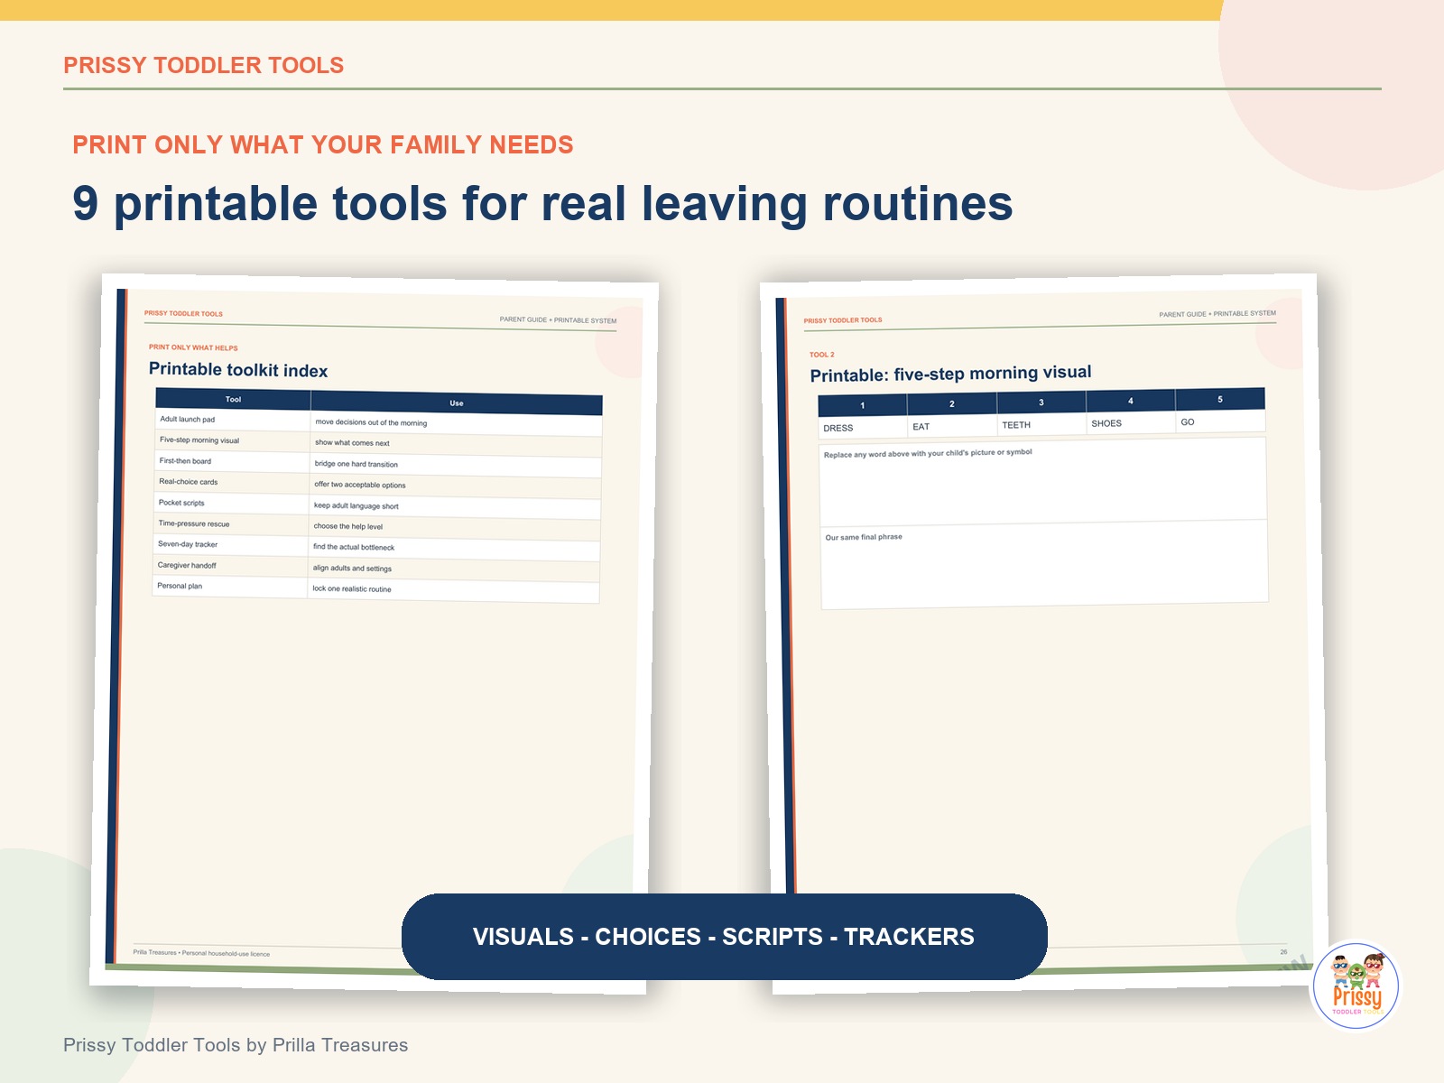Click the TEETH step cell

[1041, 424]
